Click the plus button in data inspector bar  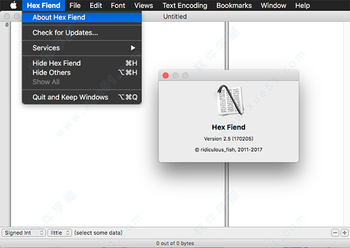[344, 233]
